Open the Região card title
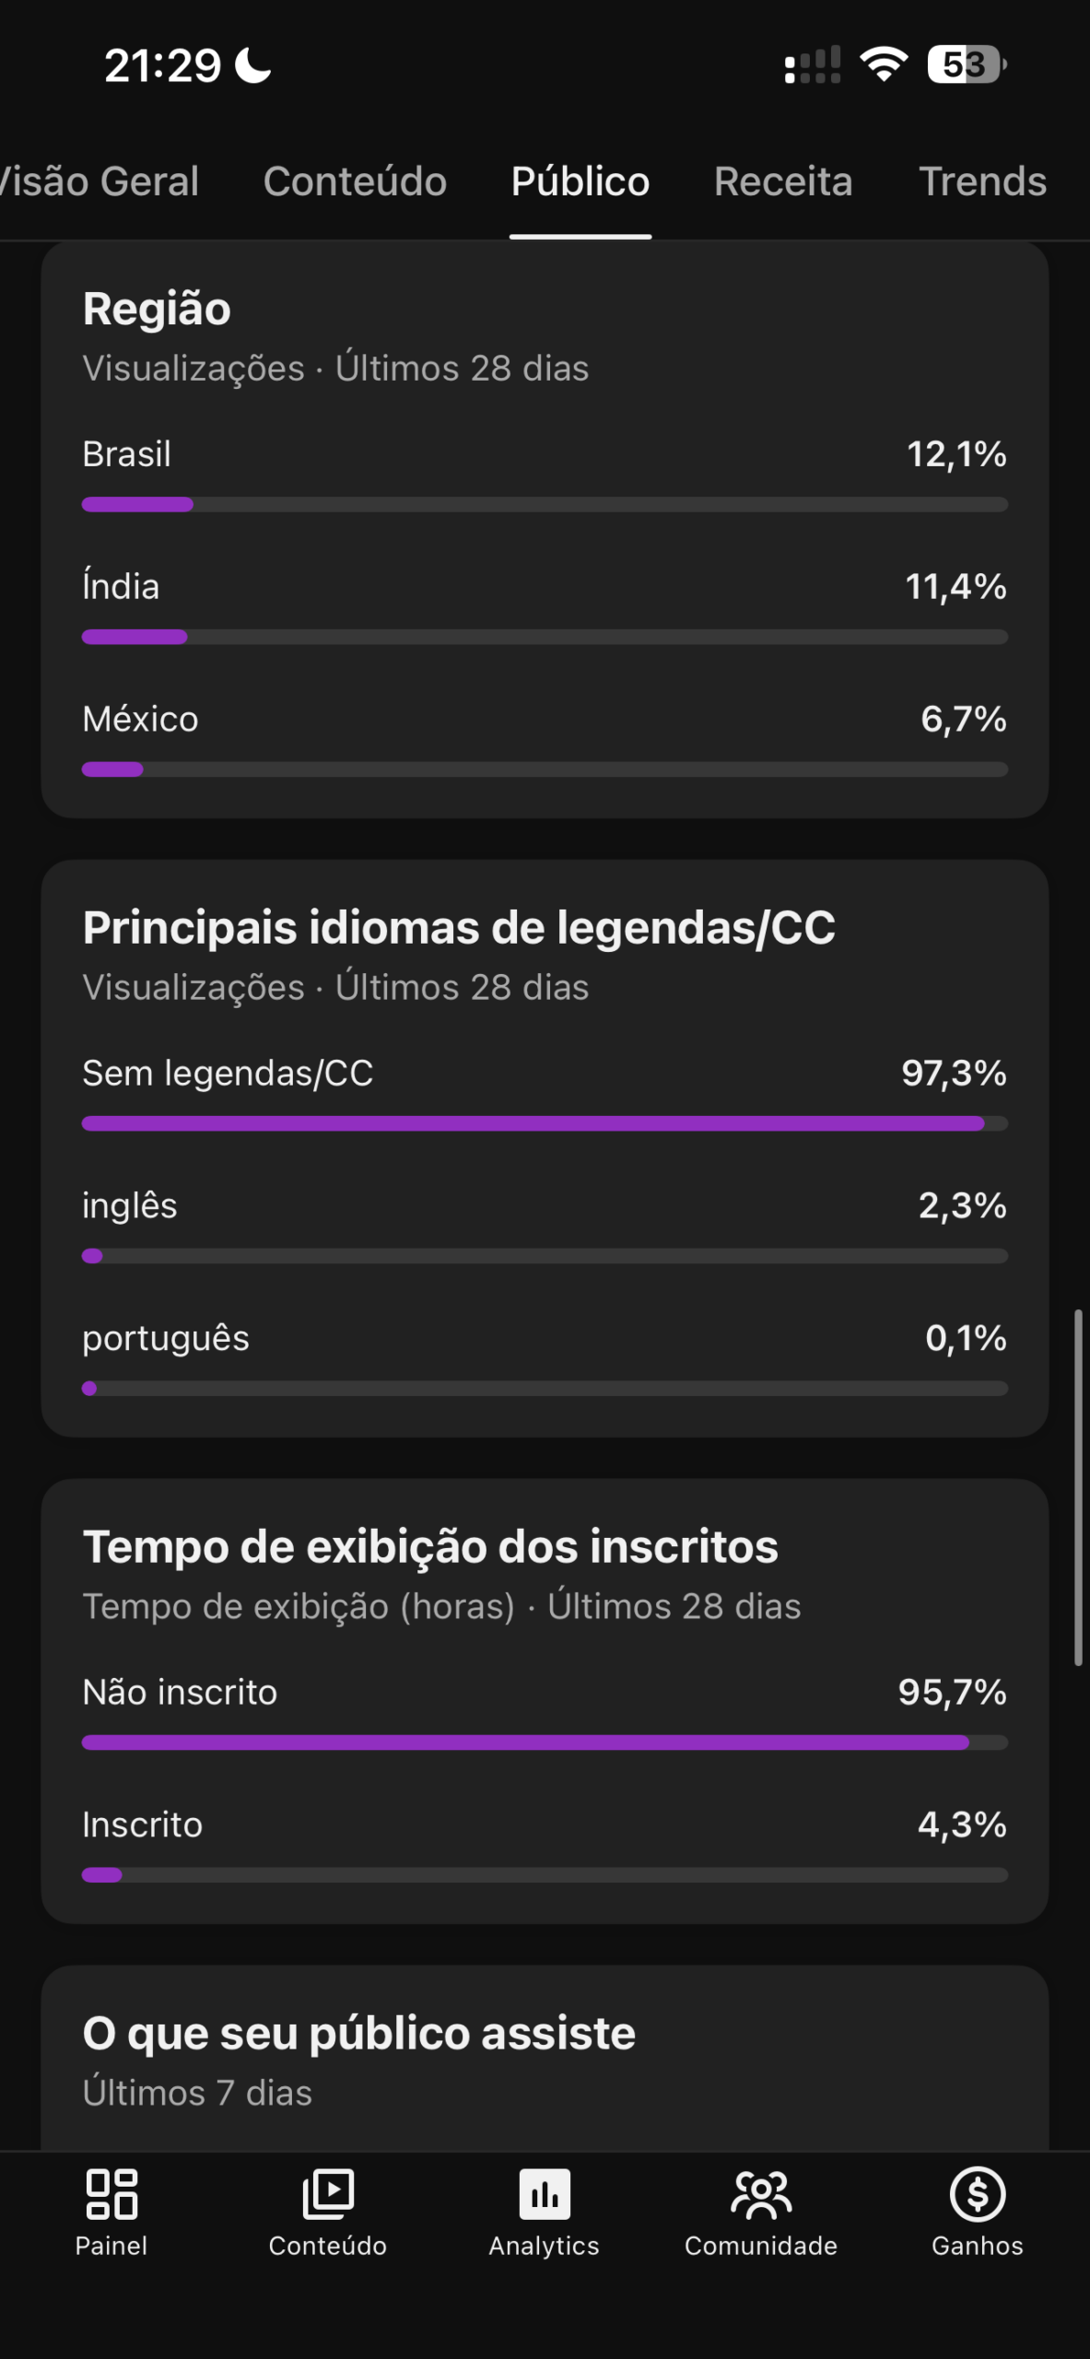The image size is (1090, 2359). pos(157,309)
